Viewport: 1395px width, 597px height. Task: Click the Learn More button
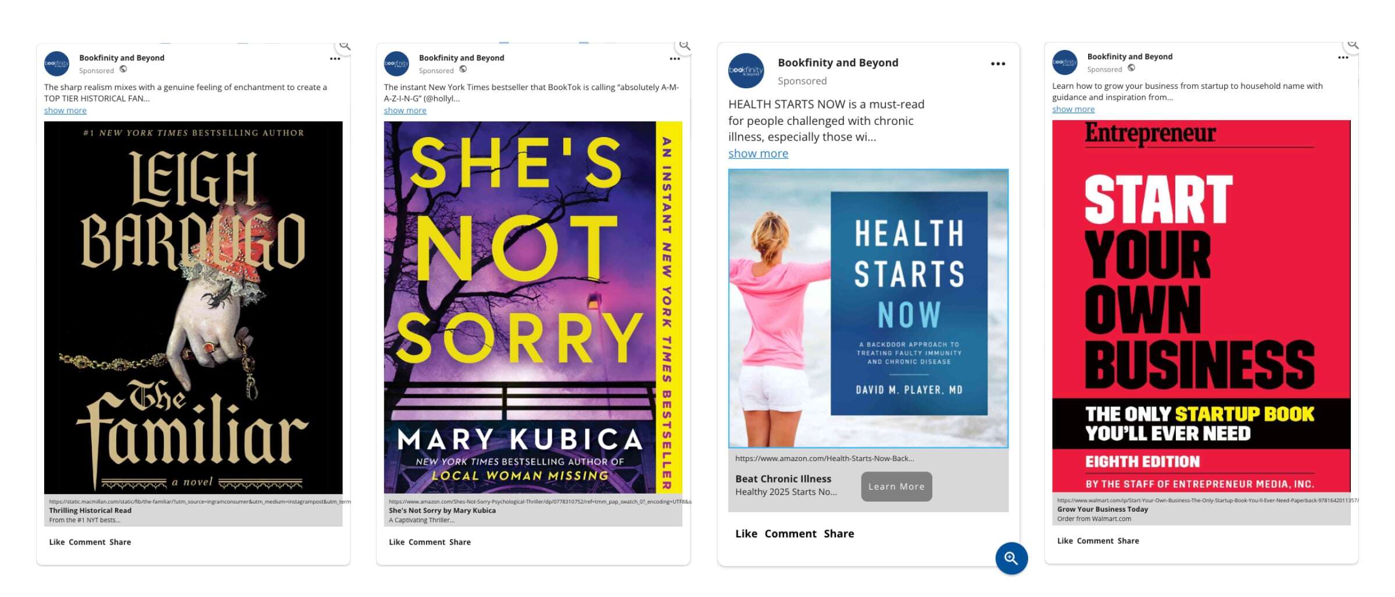pyautogui.click(x=896, y=487)
